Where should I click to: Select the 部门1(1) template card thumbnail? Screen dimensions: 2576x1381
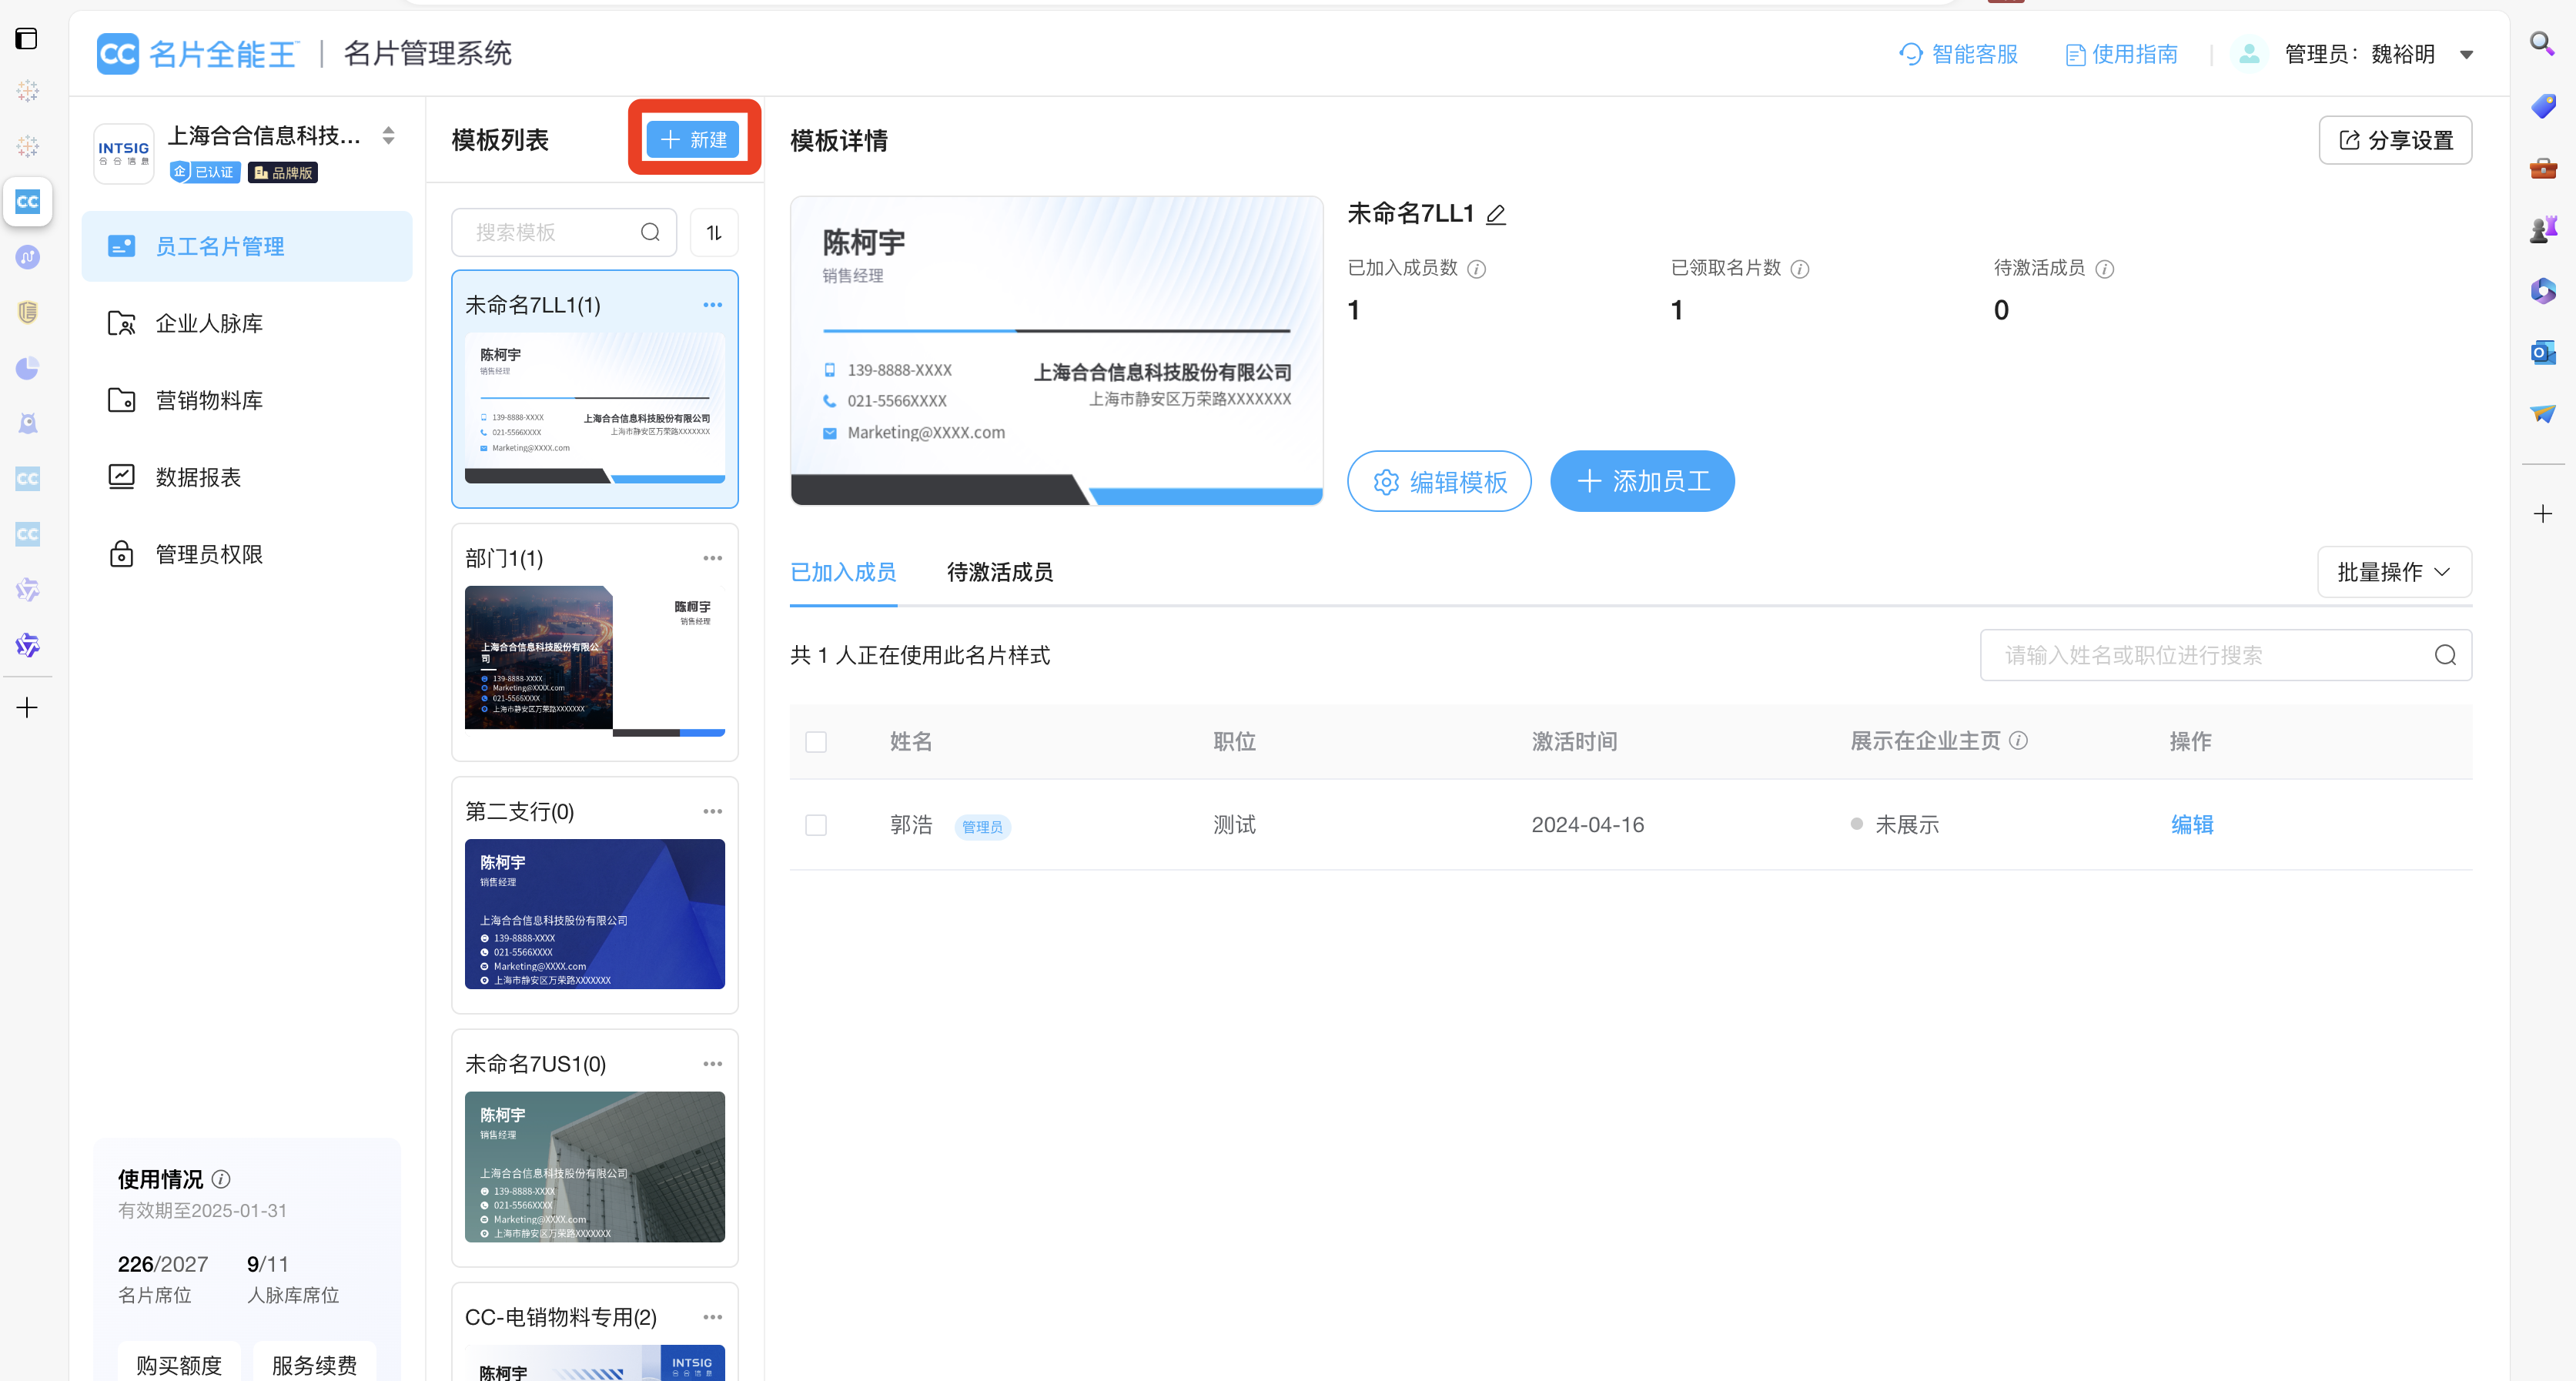pos(595,661)
